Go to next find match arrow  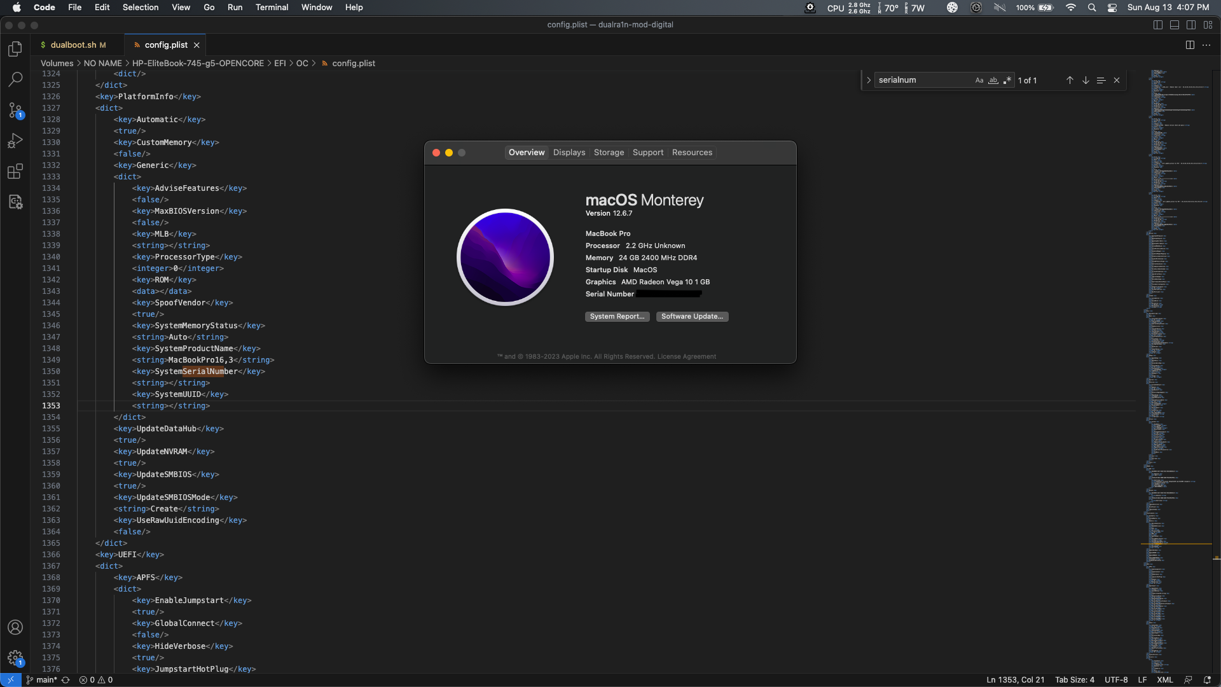tap(1086, 80)
